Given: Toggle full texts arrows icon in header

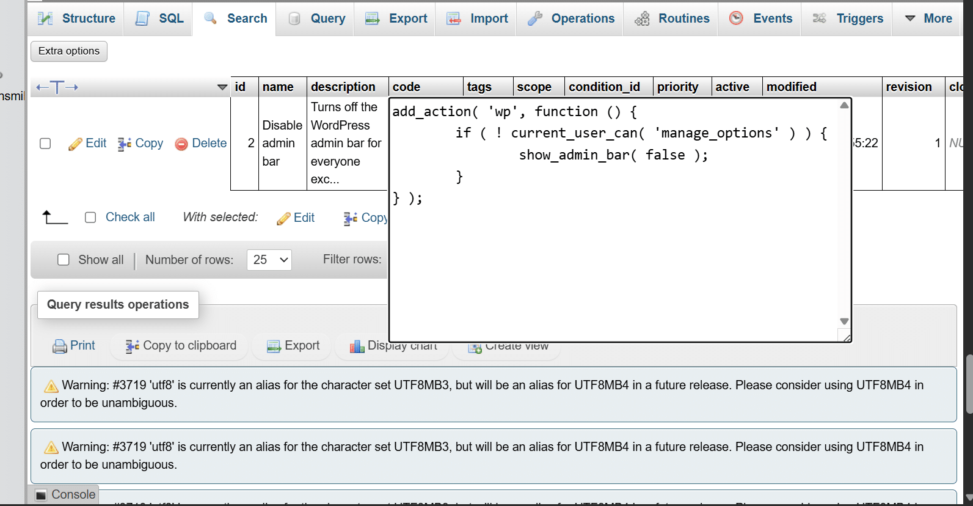Looking at the screenshot, I should [x=57, y=87].
